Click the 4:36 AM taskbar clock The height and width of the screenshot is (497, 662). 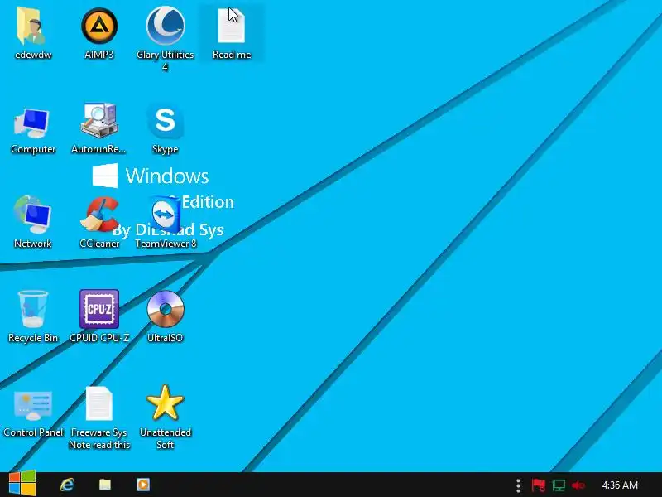click(619, 485)
